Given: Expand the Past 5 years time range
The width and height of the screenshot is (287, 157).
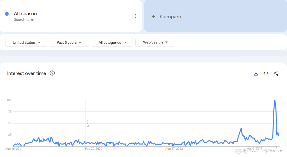Looking at the screenshot, I should click(69, 42).
